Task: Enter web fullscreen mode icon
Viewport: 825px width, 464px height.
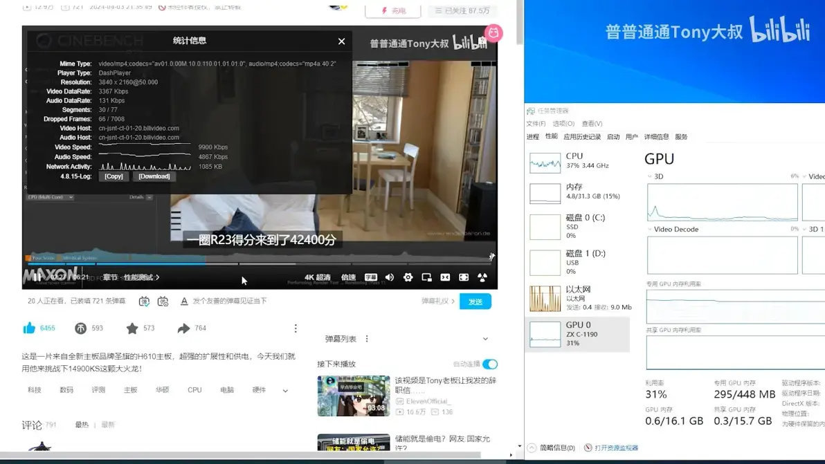Action: pos(464,277)
